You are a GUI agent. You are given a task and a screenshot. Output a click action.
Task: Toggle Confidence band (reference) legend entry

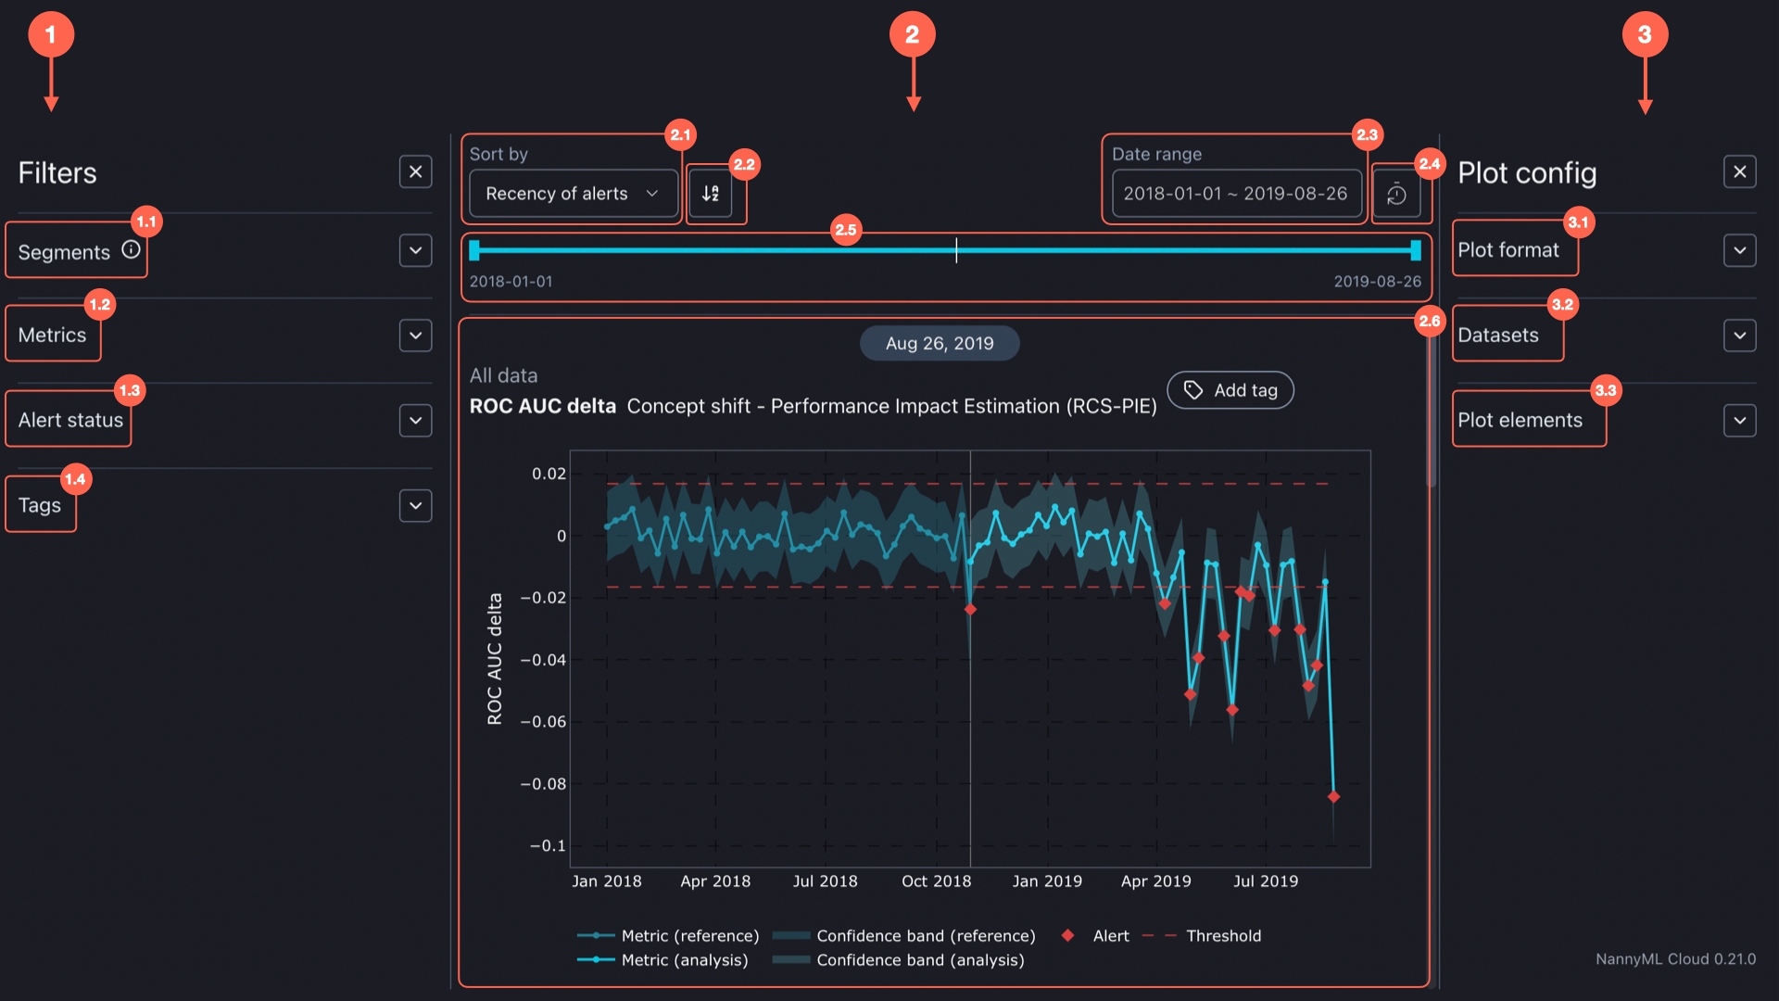[x=925, y=936]
